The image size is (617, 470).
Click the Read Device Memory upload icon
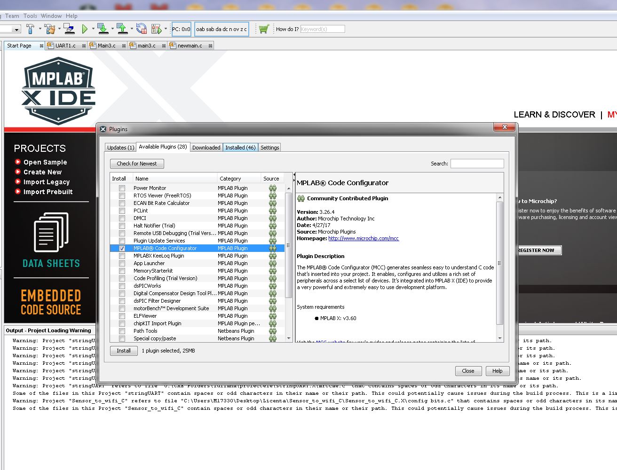[x=120, y=29]
